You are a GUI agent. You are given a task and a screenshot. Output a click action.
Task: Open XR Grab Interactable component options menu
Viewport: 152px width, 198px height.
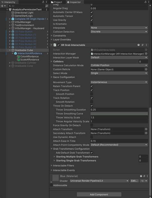tap(146, 45)
